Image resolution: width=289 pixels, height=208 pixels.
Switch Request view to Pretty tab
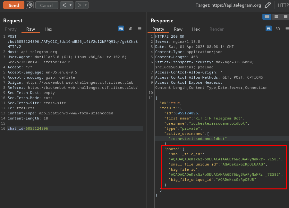(11, 29)
